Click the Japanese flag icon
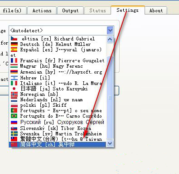 pyautogui.click(x=14, y=89)
